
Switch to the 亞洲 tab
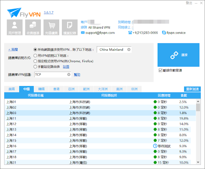pyautogui.click(x=71, y=89)
